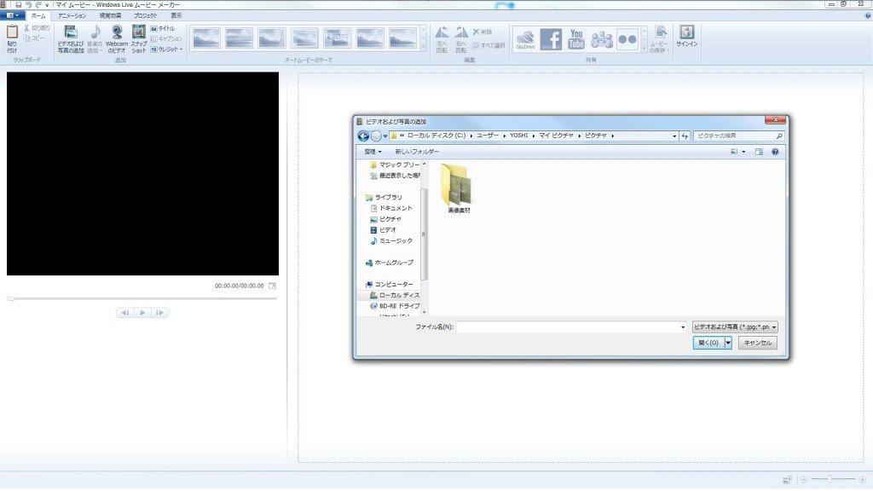873x491 pixels.
Task: Switch to Visual Effects (視覚効果) tab
Action: coord(110,15)
